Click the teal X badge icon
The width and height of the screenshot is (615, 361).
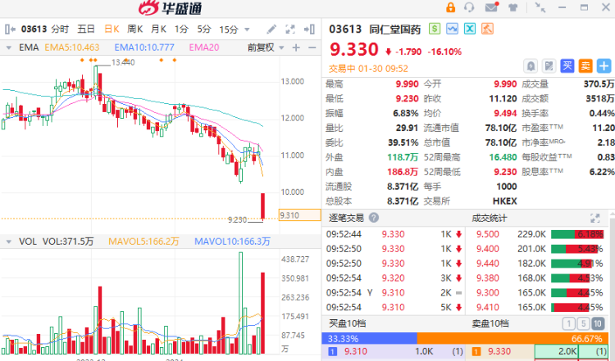(x=470, y=29)
